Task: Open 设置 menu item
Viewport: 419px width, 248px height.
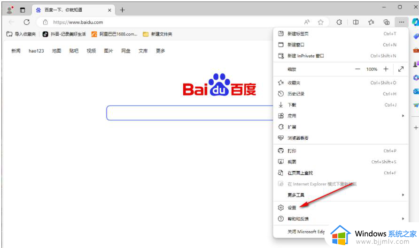Action: pos(341,208)
